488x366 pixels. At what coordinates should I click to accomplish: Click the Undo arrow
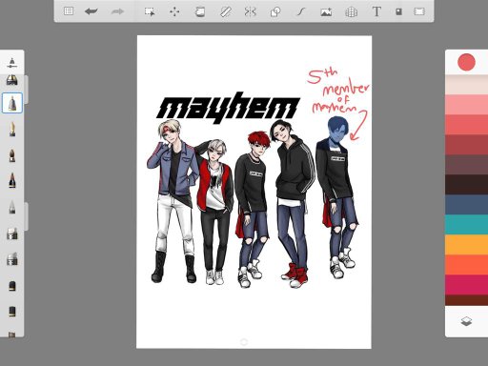[91, 11]
